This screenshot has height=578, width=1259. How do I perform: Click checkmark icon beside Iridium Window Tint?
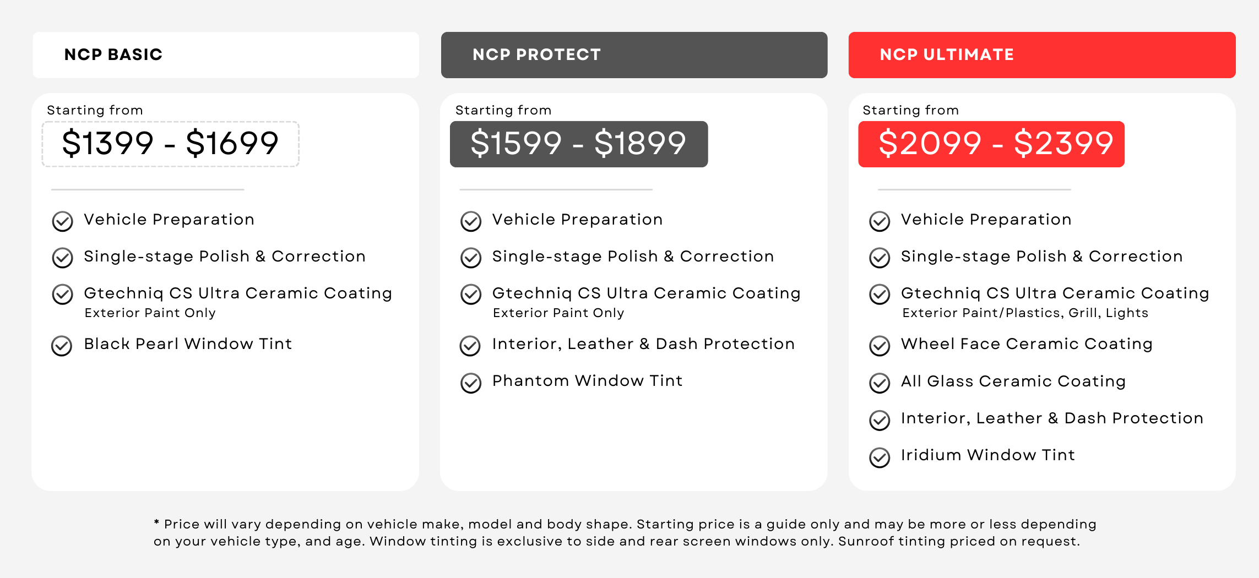pos(880,457)
